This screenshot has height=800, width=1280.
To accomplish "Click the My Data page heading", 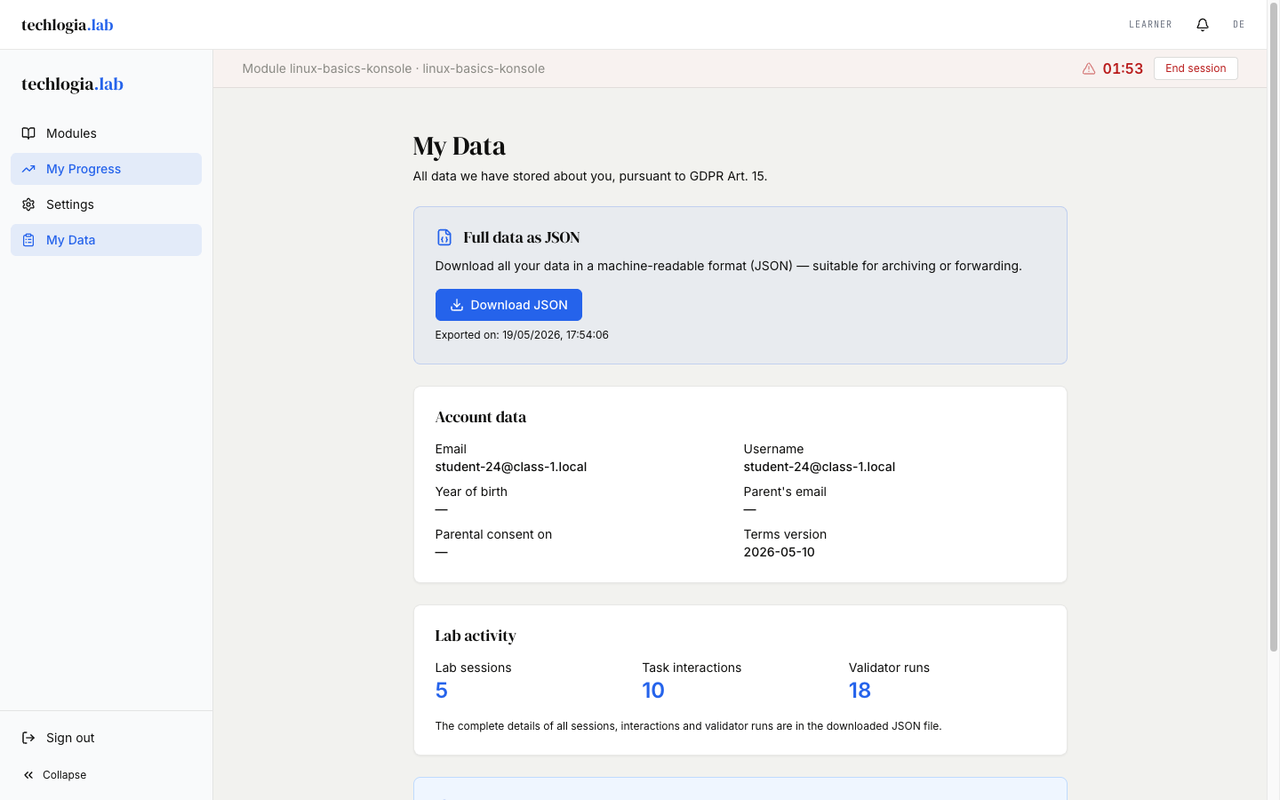I will coord(460,146).
